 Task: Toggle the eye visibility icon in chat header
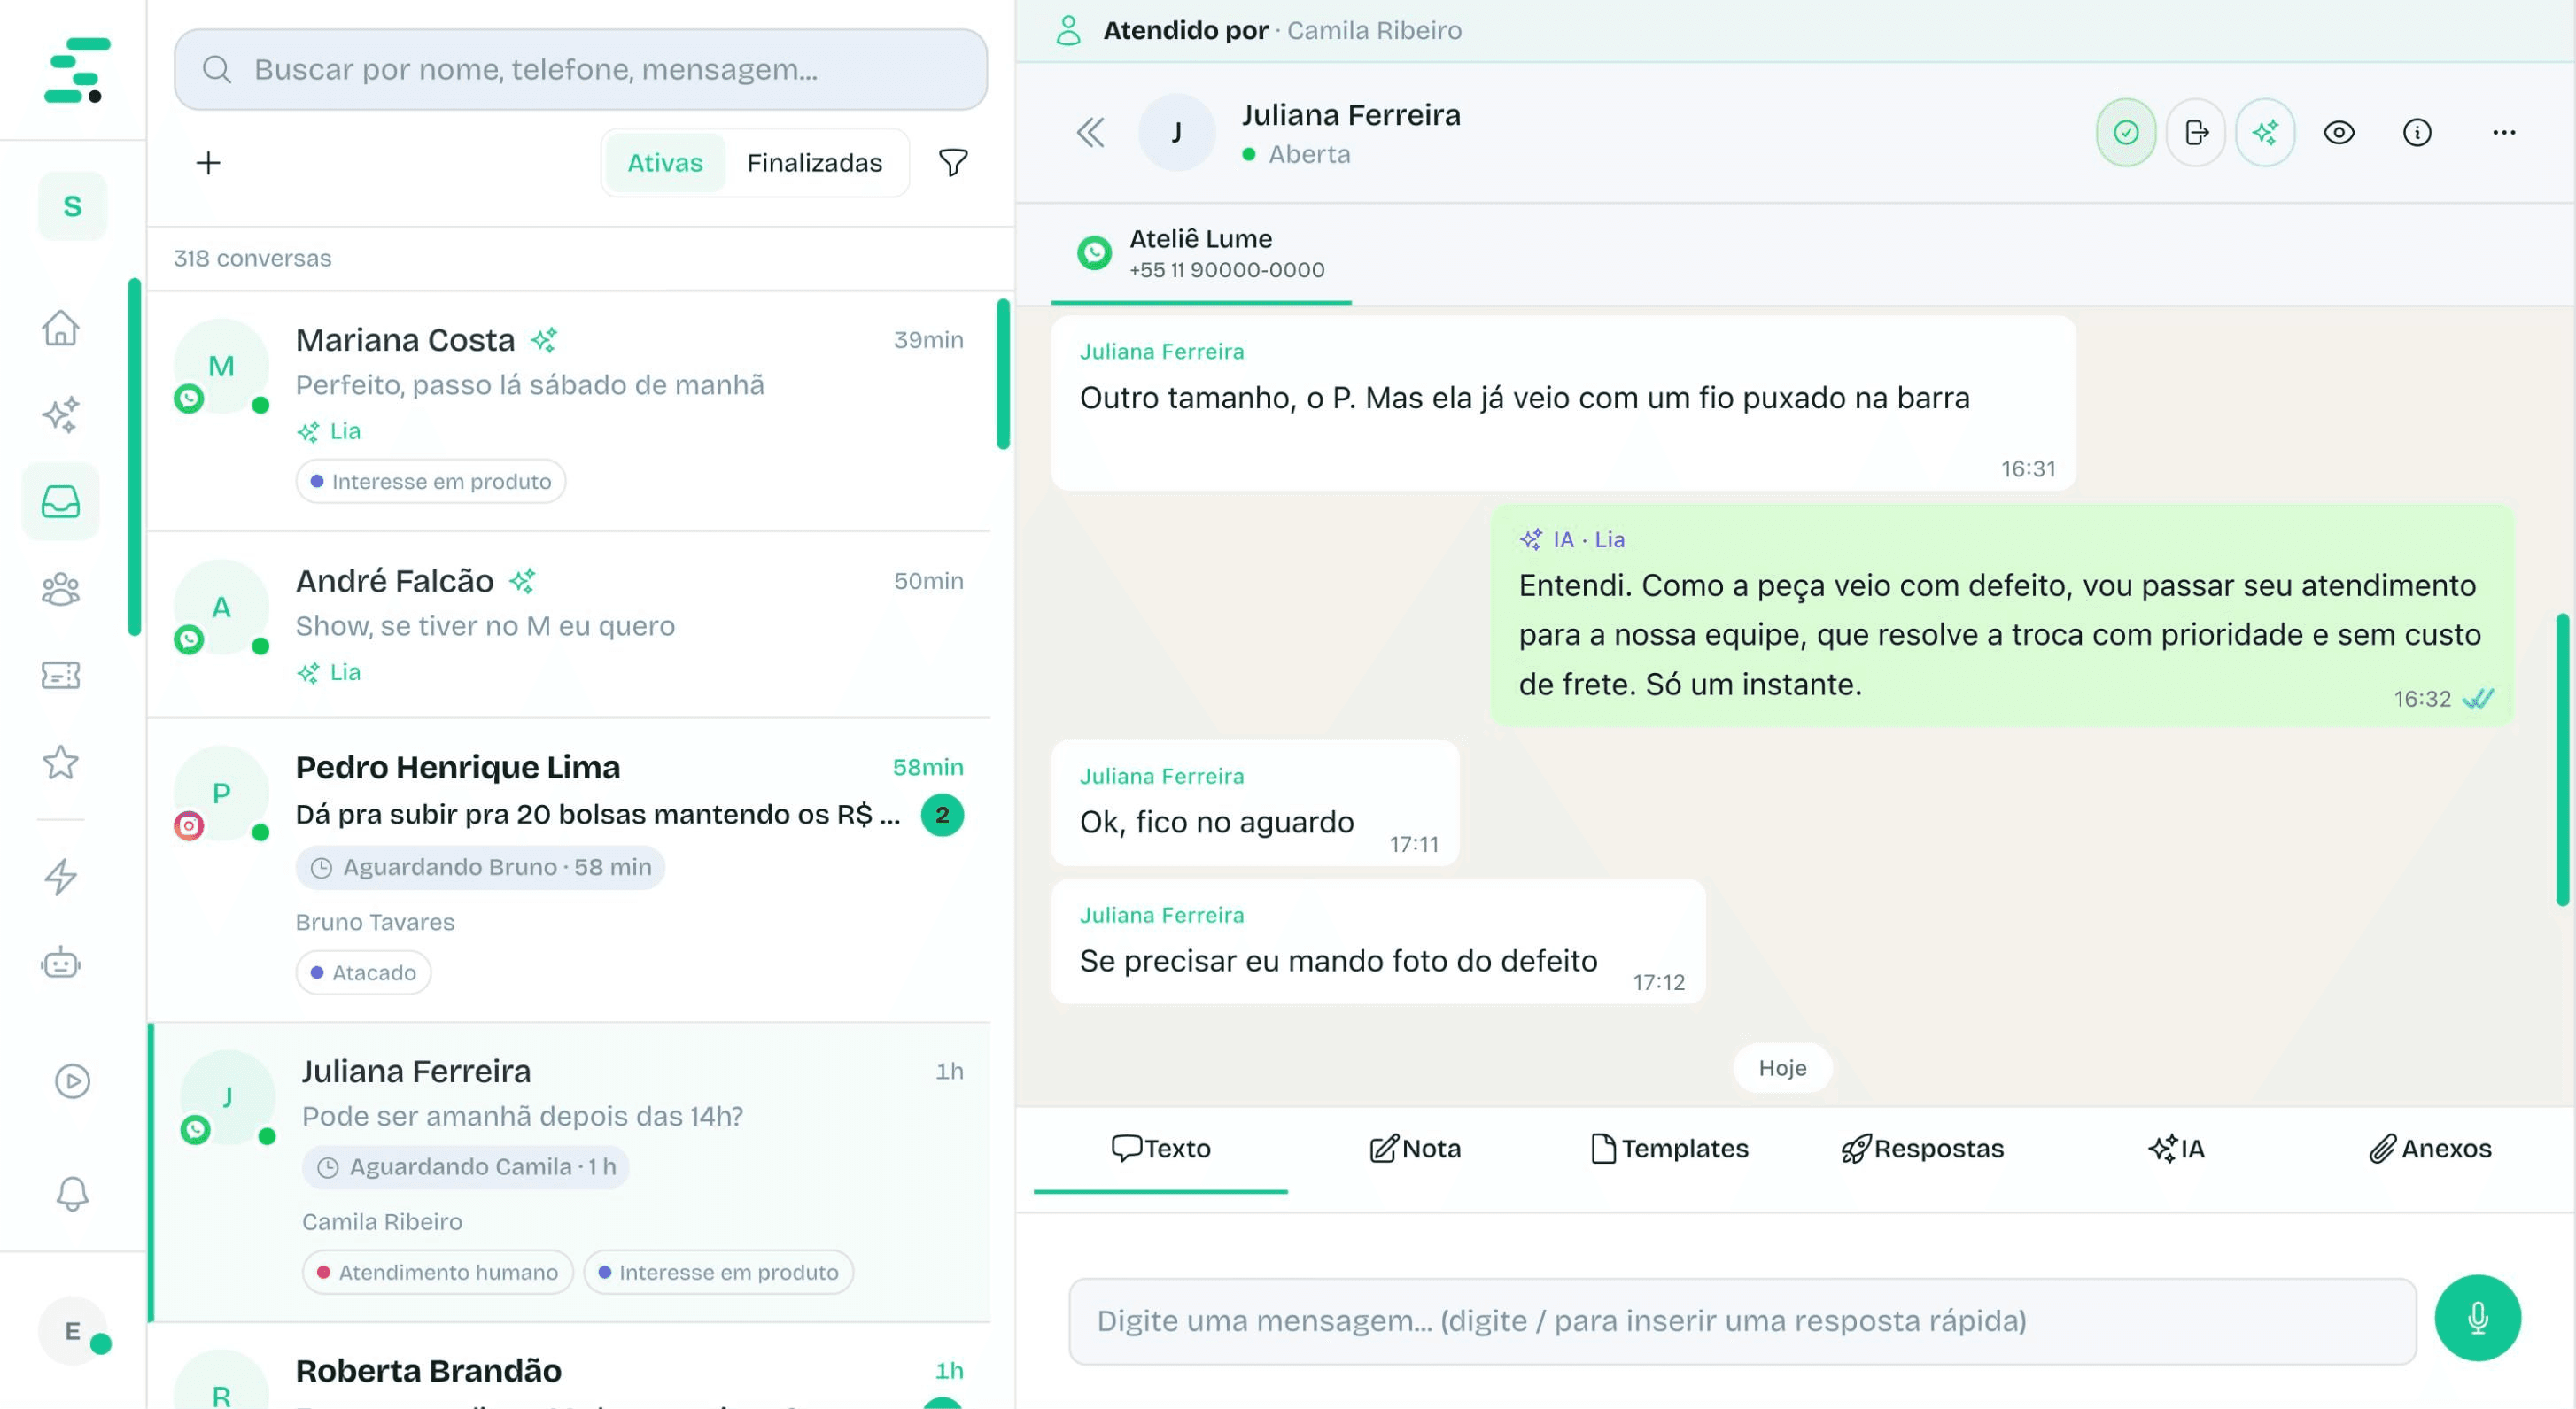click(x=2339, y=132)
